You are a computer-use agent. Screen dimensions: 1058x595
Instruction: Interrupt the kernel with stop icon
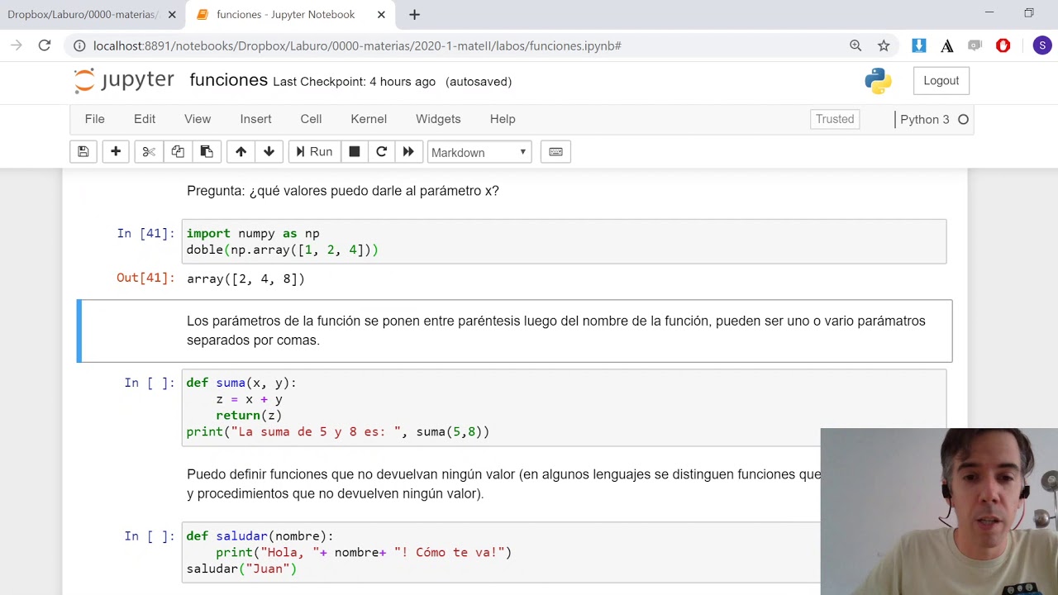355,152
